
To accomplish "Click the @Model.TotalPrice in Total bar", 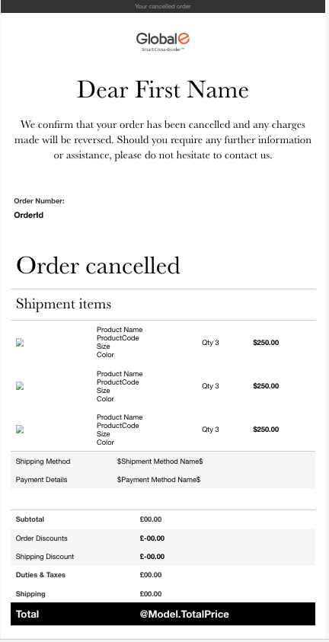I will coord(184,614).
